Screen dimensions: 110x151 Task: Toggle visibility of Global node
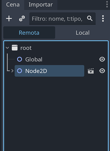pyautogui.click(x=102, y=59)
